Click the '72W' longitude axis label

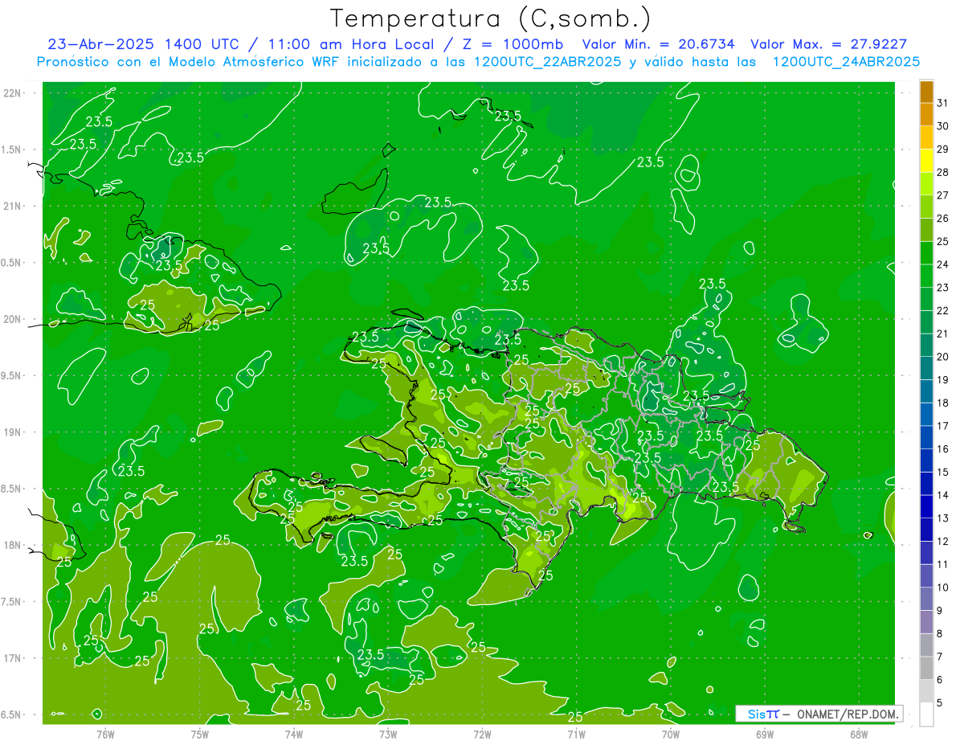[482, 733]
